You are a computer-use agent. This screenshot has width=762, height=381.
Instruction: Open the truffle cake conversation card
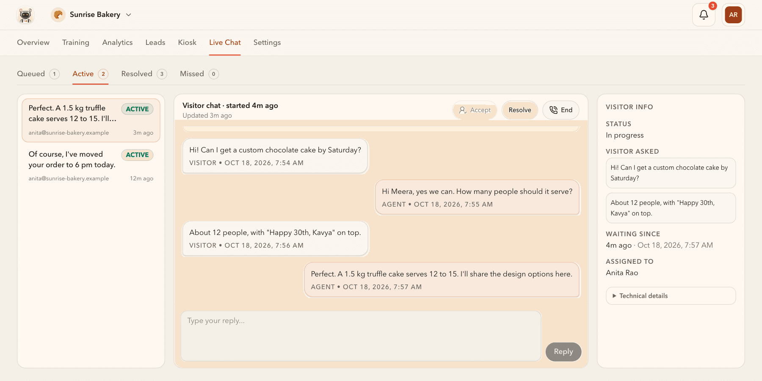(91, 120)
